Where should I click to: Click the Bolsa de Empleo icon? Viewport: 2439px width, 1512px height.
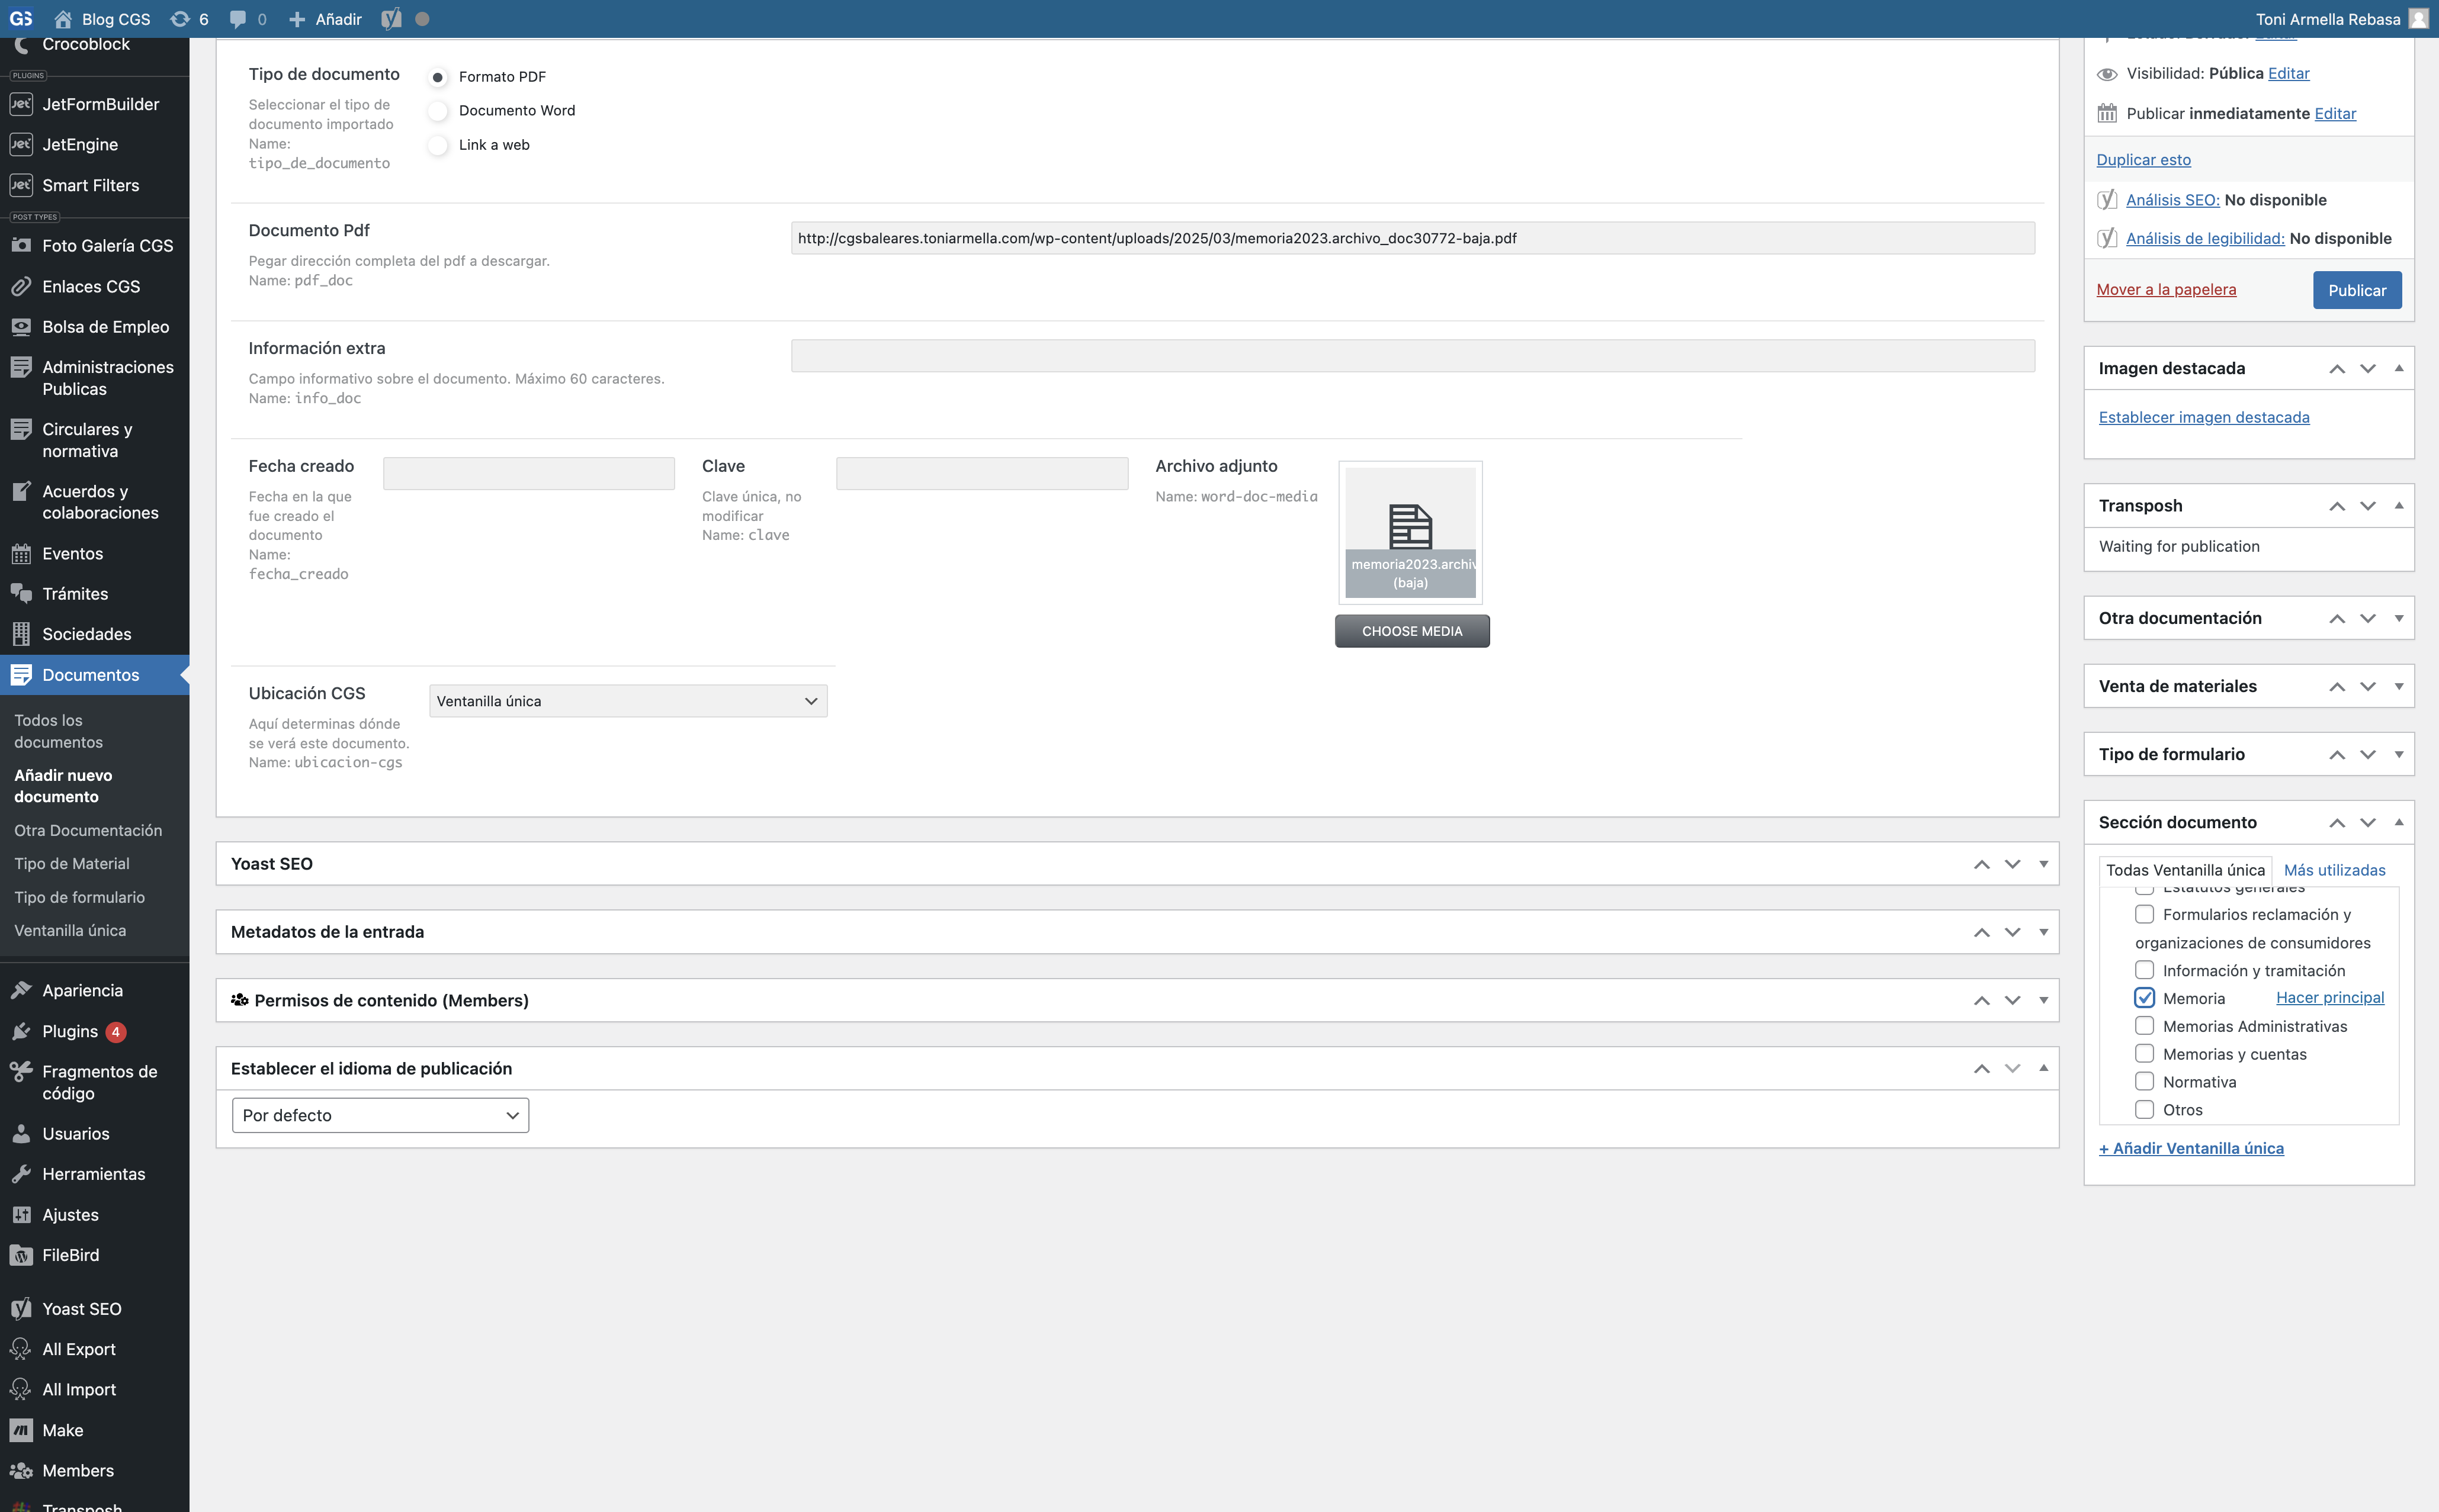pyautogui.click(x=21, y=327)
